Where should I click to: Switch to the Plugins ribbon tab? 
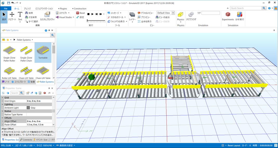coord(63,9)
